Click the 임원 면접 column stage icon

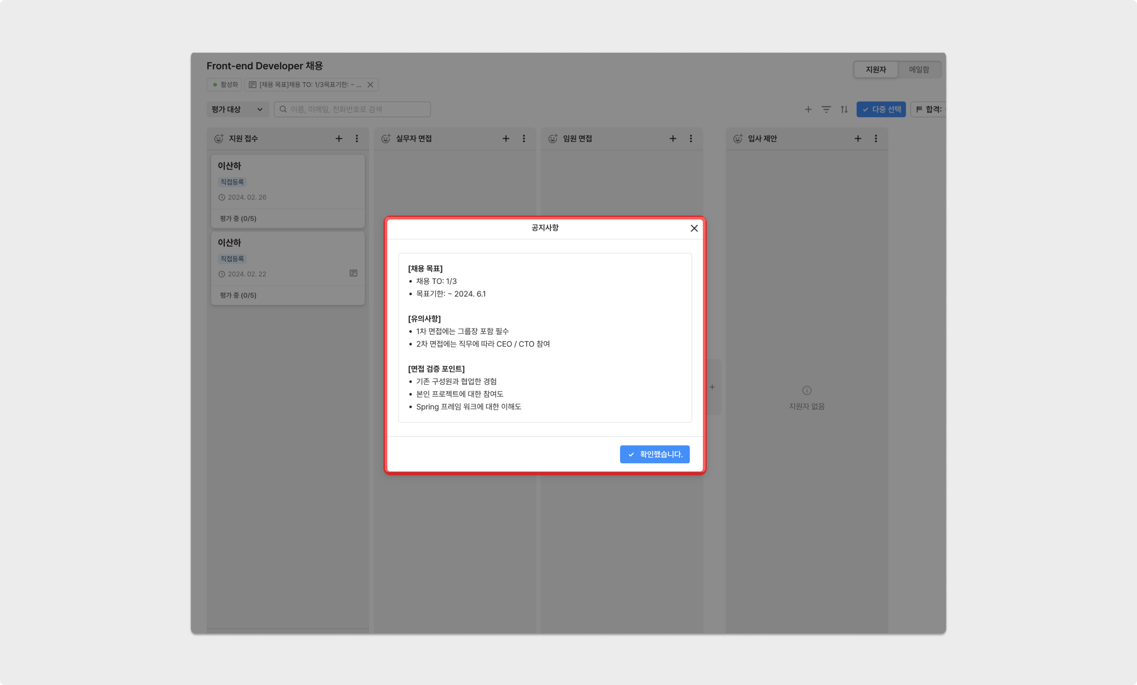point(553,139)
